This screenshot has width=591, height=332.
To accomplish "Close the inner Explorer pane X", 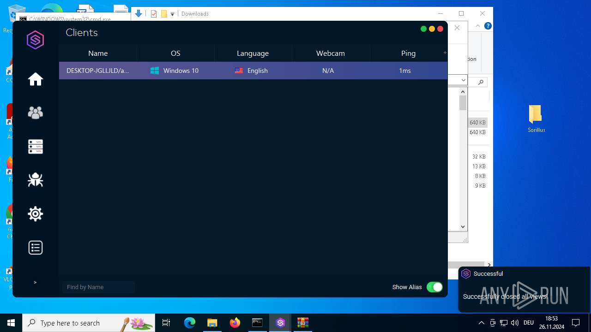I will 457,28.
